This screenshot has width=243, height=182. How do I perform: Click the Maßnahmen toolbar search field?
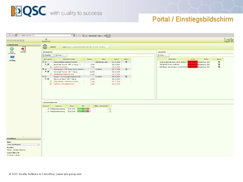(202, 55)
